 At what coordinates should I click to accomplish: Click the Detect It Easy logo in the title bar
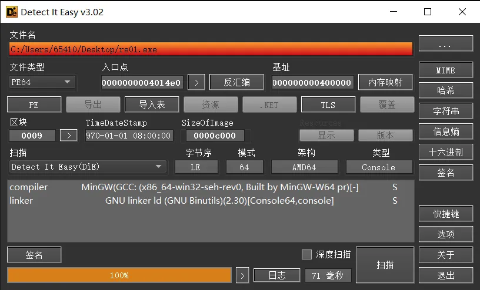[x=12, y=12]
